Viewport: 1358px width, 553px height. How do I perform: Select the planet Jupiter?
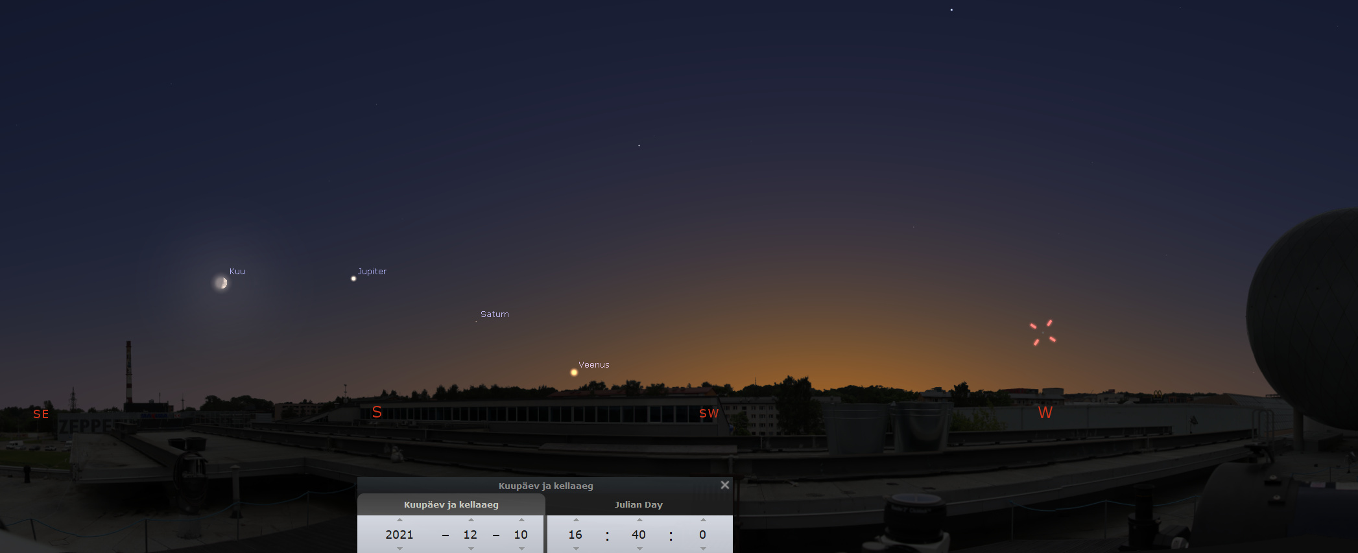coord(353,279)
